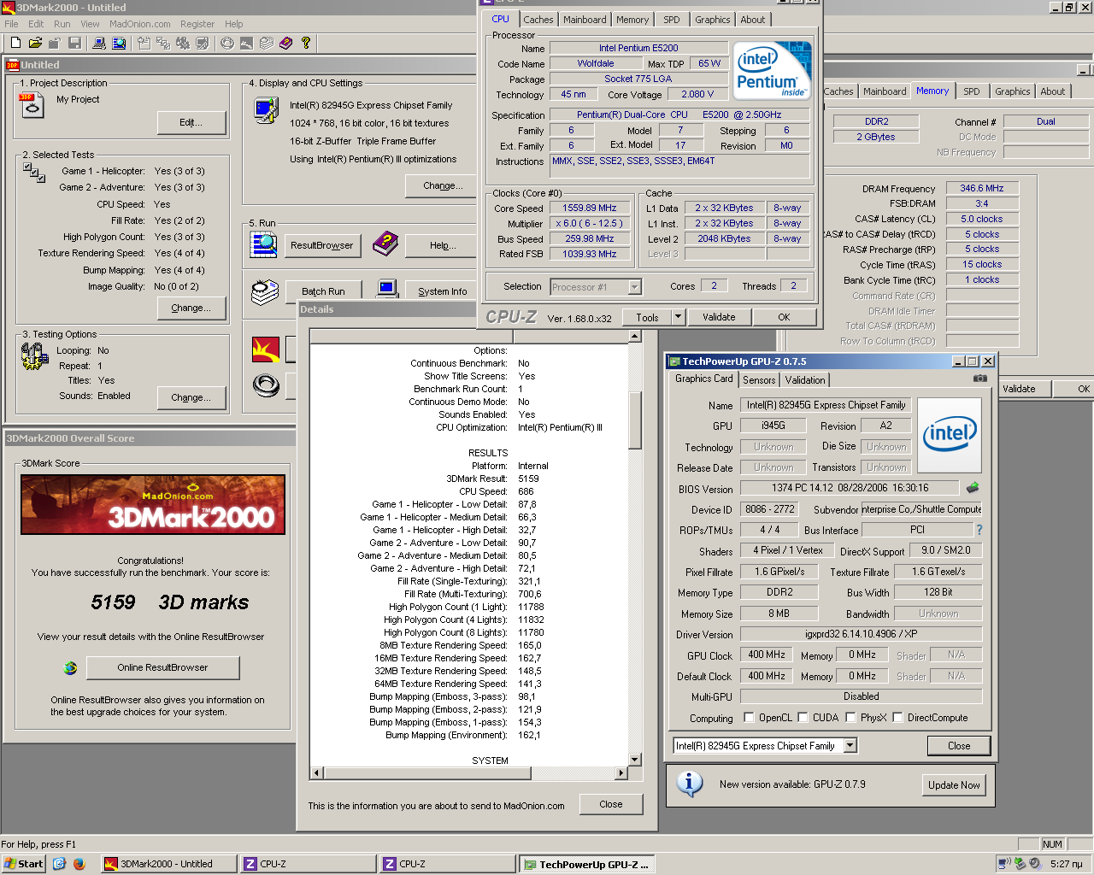The height and width of the screenshot is (875, 1094).
Task: Click the greyed Batch Run stack toolbar icon
Action: [267, 43]
